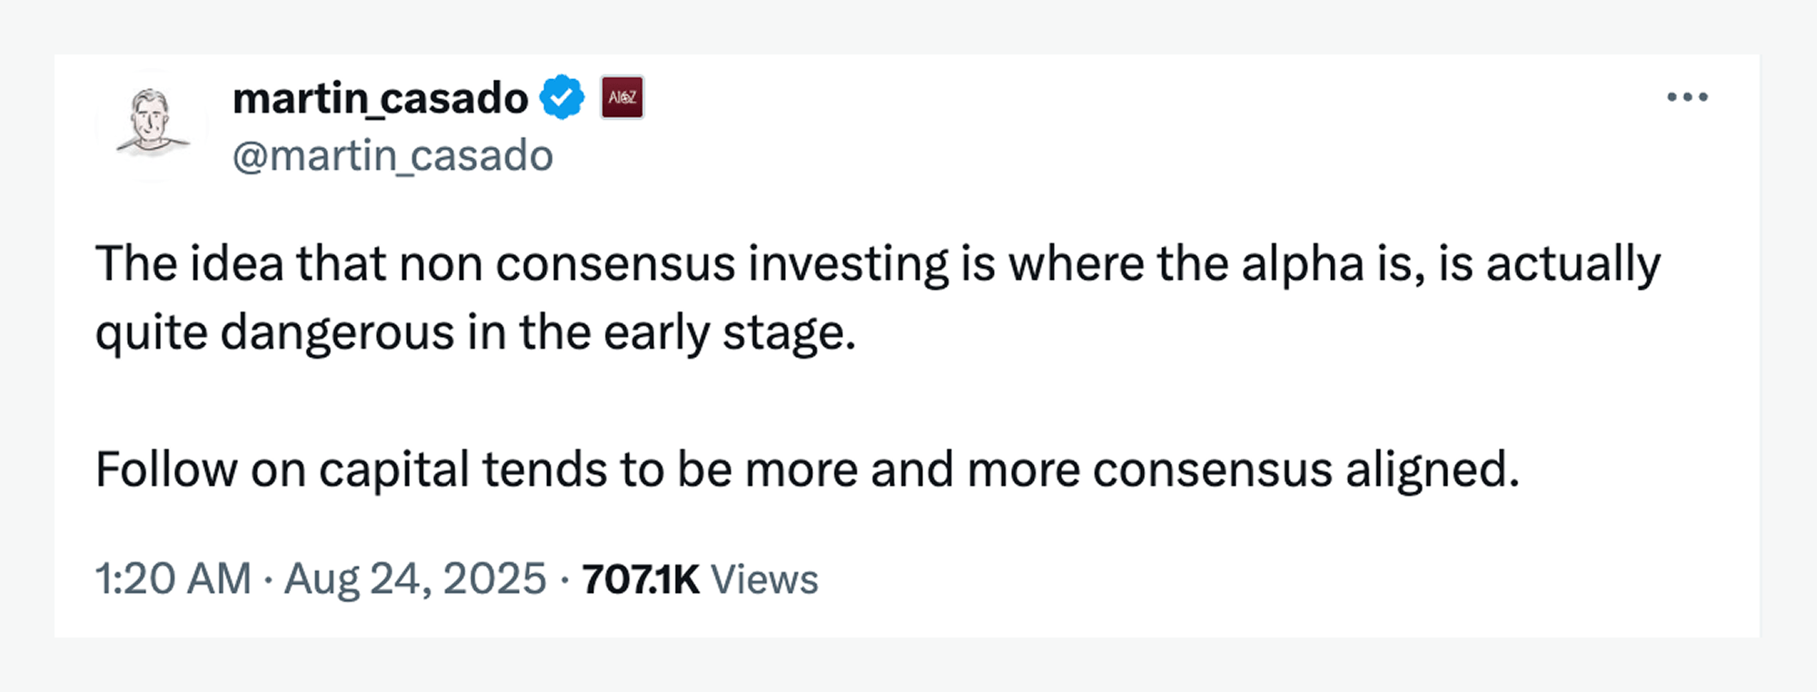1817x692 pixels.
Task: Click the bold martin_casado display name
Action: coord(380,98)
